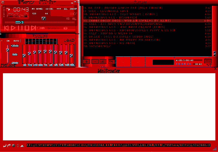Image resolution: width=218 pixels, height=152 pixels.
Task: Click the D double-size letter in clutterbar
Action: (x=4, y=14)
